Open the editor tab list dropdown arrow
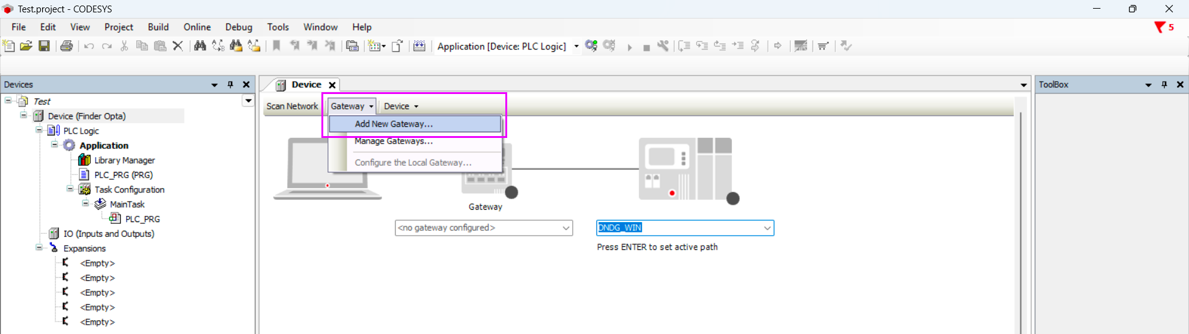The width and height of the screenshot is (1189, 334). pyautogui.click(x=1024, y=85)
